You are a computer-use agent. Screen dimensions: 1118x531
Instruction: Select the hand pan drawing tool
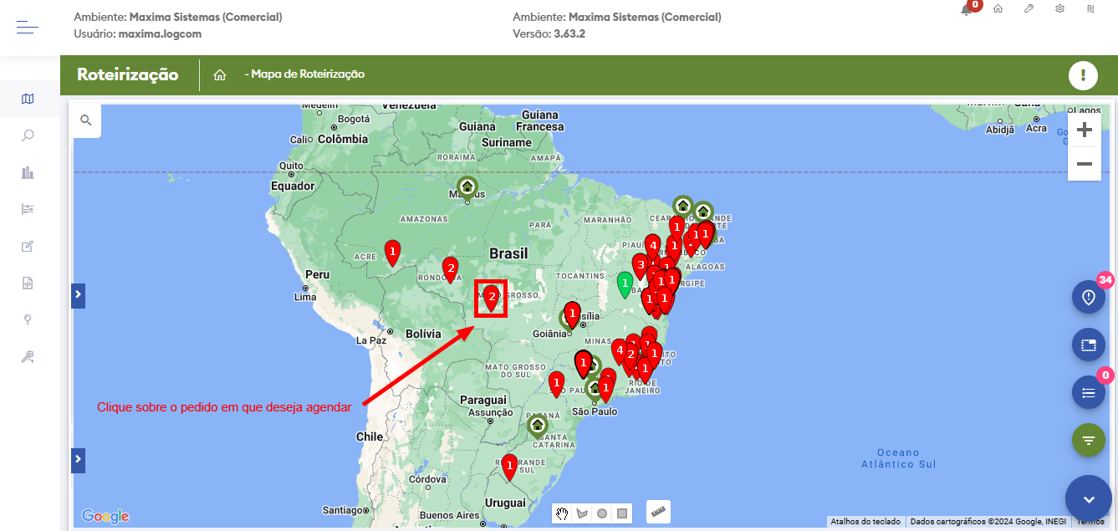pos(563,513)
